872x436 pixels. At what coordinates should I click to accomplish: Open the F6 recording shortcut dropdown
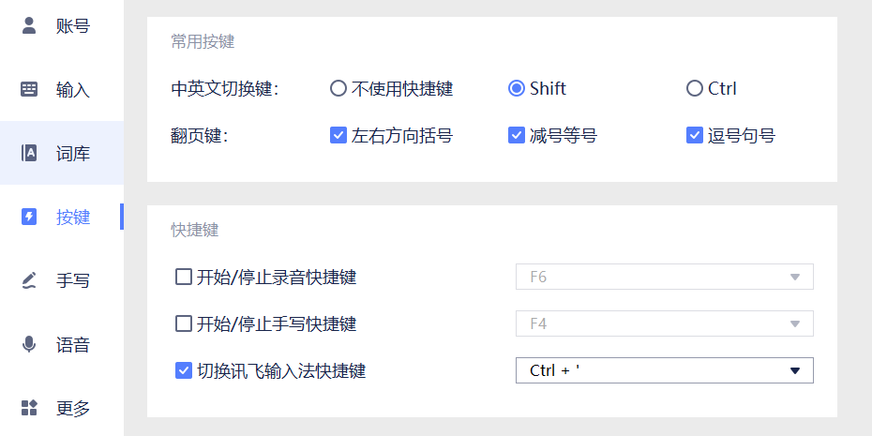(665, 277)
